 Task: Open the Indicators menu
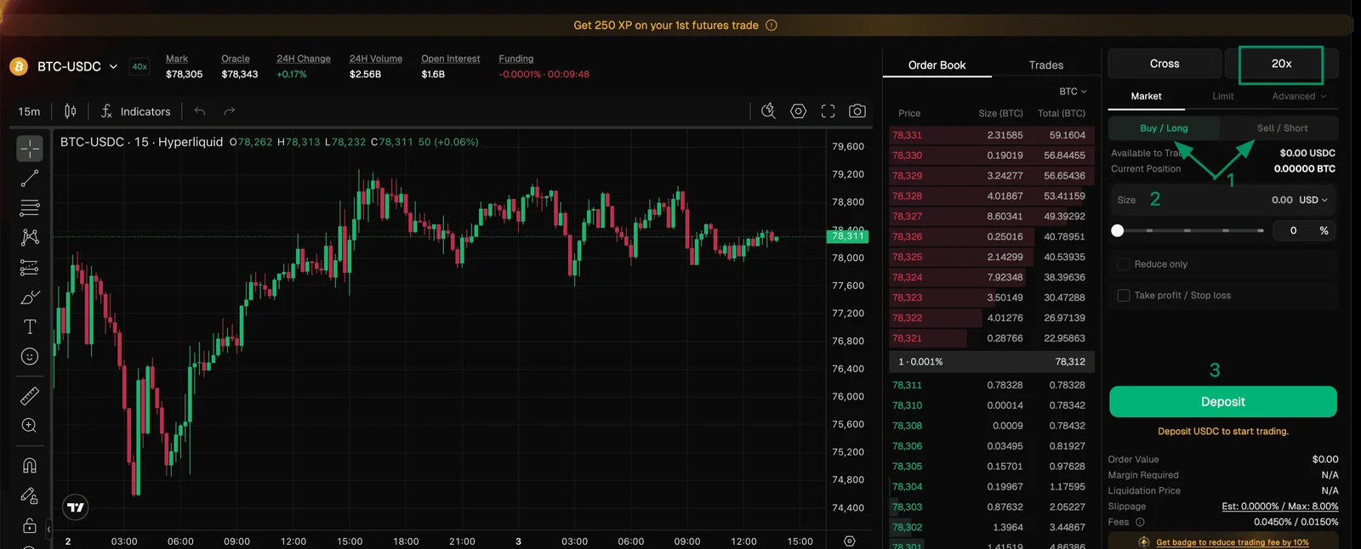click(135, 111)
